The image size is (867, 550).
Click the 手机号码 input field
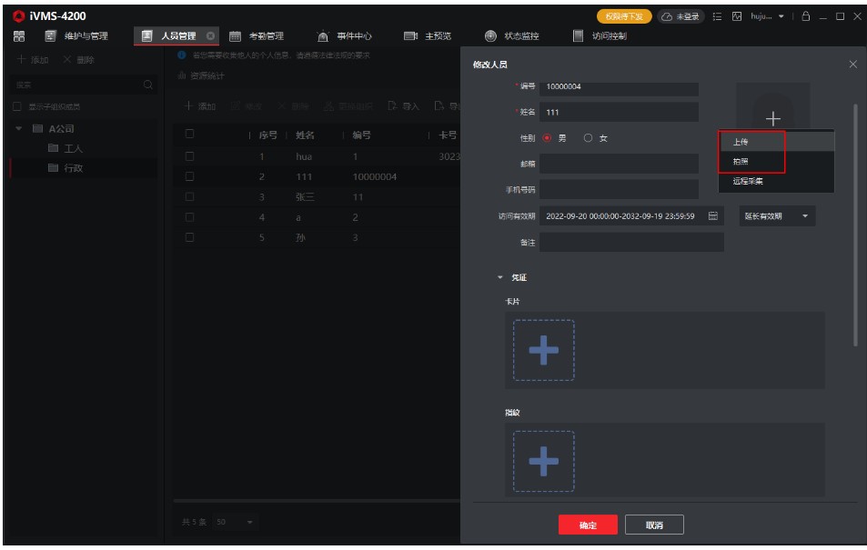619,190
